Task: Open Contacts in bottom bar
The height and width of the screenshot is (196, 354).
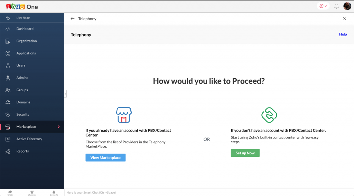Action: pyautogui.click(x=54, y=193)
